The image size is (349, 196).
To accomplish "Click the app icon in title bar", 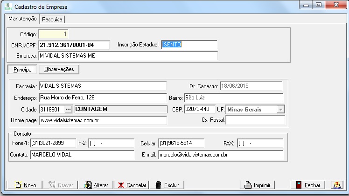I will click(x=8, y=7).
